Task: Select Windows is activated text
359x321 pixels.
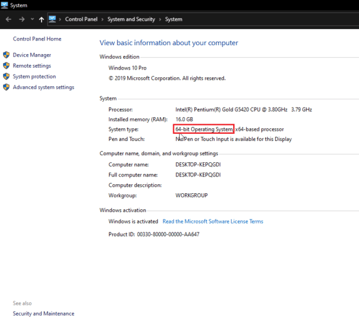Action: tap(134, 222)
